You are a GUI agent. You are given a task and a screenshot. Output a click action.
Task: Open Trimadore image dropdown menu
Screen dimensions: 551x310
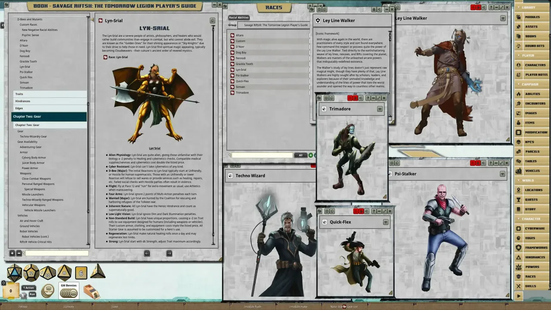click(380, 109)
